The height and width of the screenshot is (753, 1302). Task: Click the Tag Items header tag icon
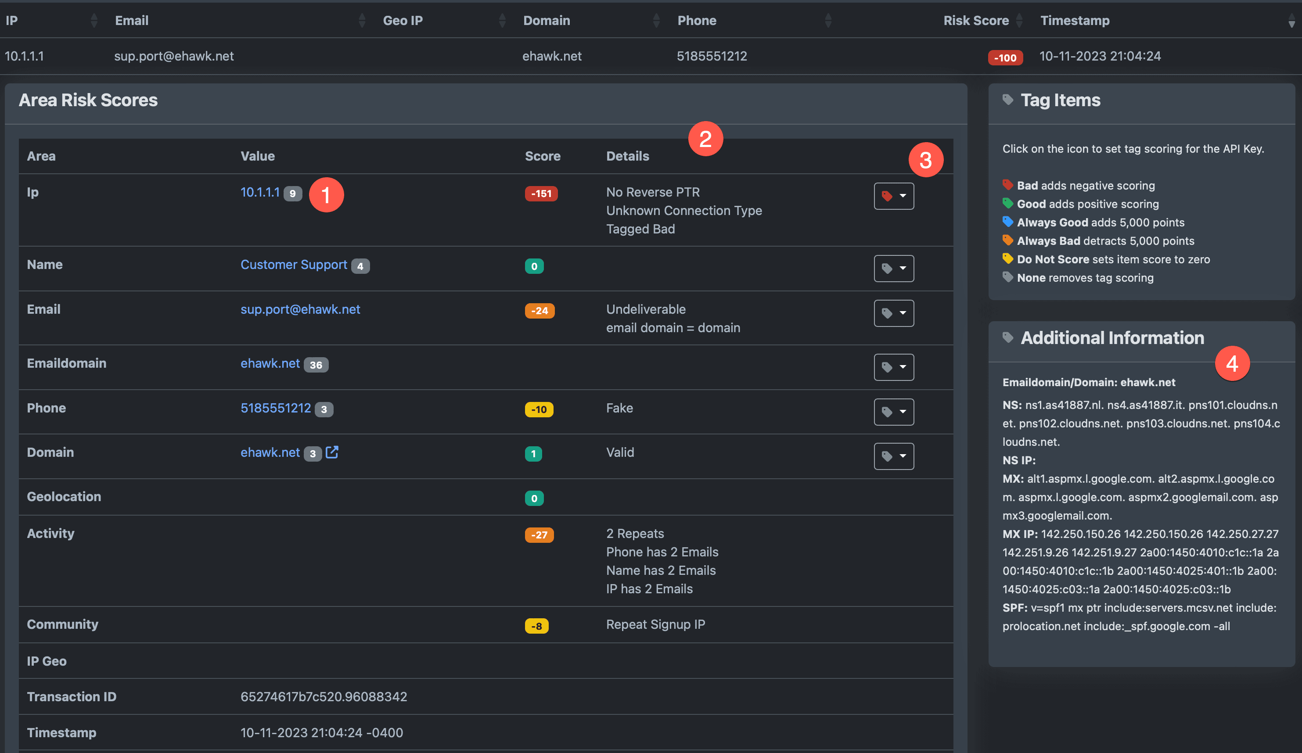pyautogui.click(x=1007, y=99)
